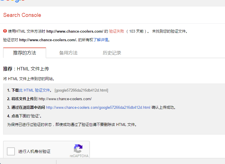Open the 验证失败 link
The width and height of the screenshot is (225, 164).
coord(117,31)
